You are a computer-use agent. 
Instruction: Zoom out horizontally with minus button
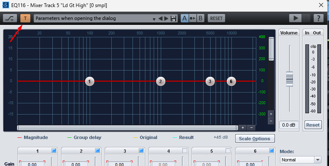(251, 128)
